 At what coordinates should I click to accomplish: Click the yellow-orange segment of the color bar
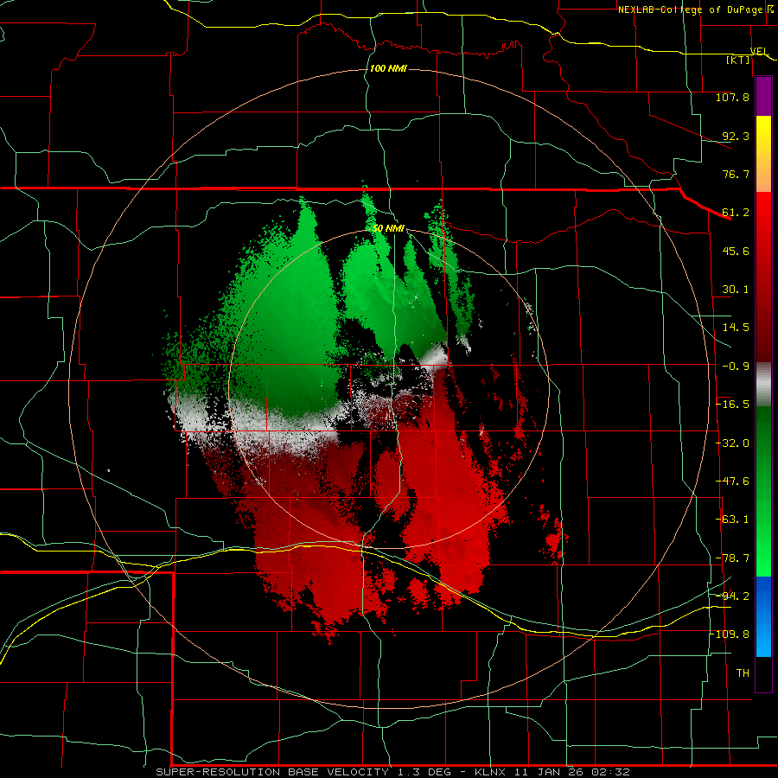763,154
